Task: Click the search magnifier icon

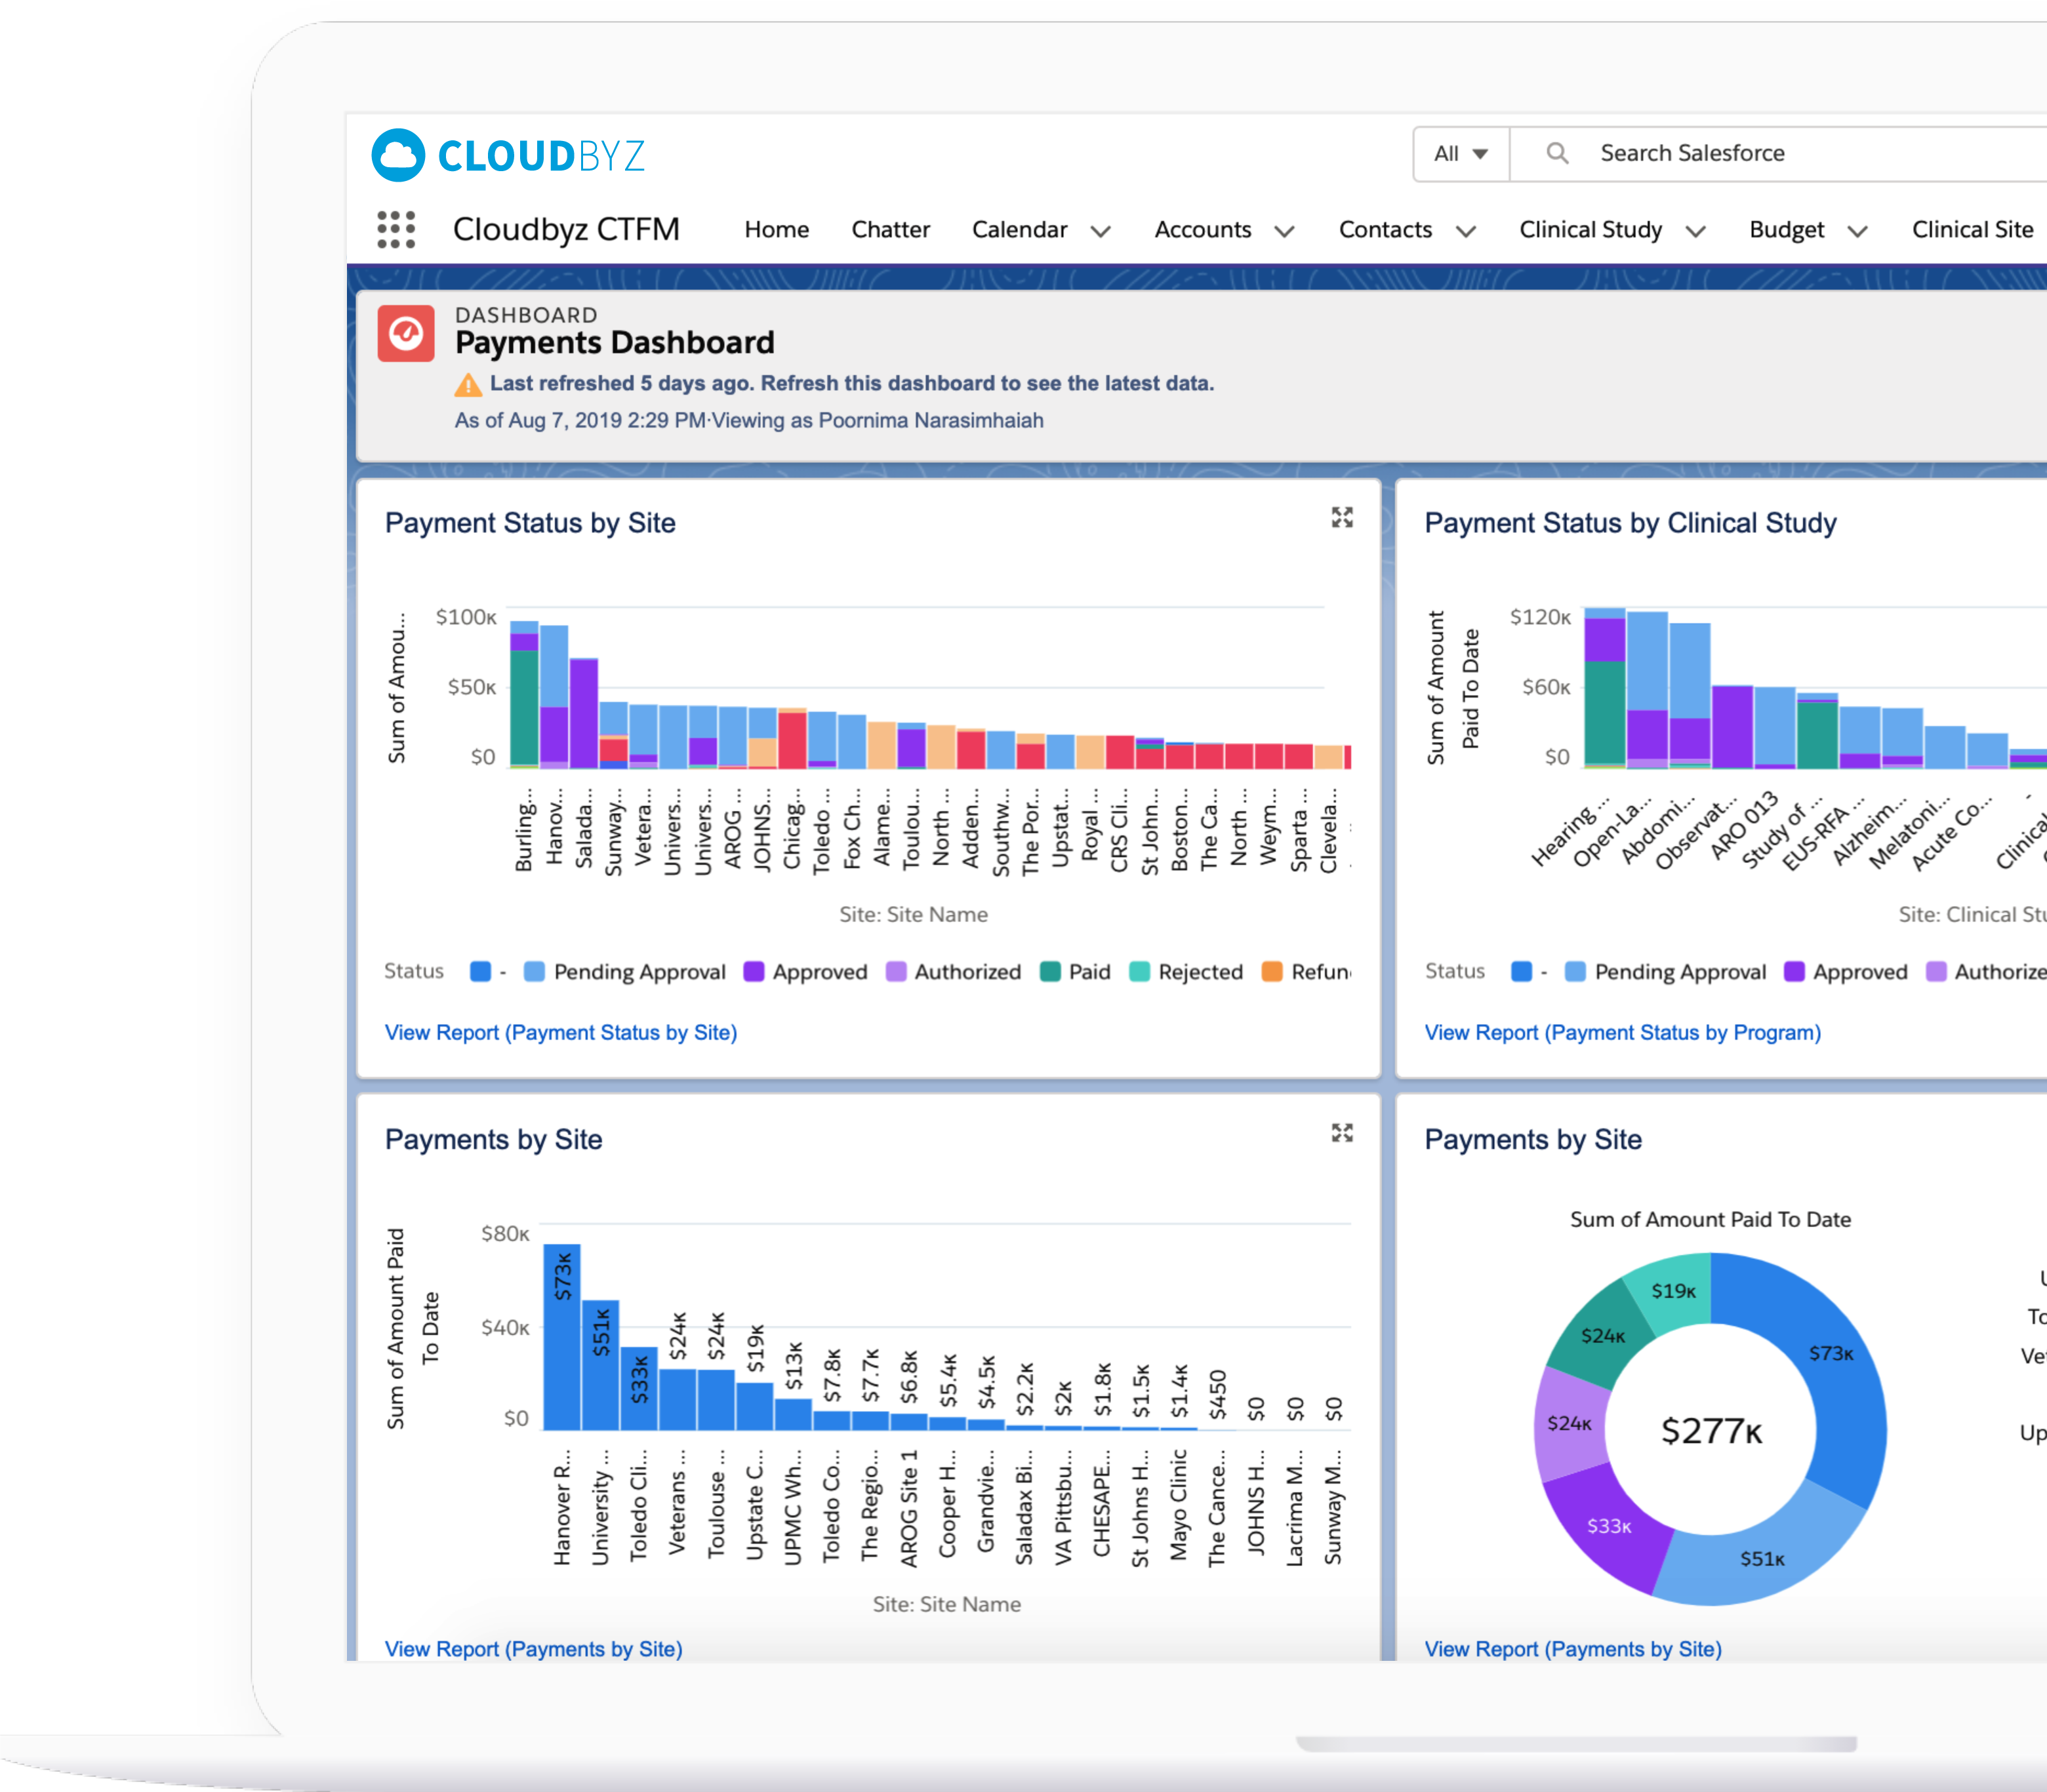Action: (1557, 153)
